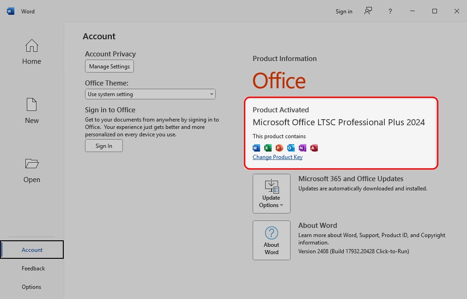Screen dimensions: 467x299
Task: Click the Word app icon under product contains
Action: tap(256, 148)
